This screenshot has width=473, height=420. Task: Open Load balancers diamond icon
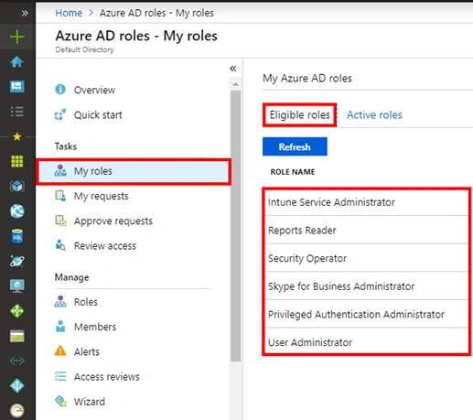click(17, 311)
